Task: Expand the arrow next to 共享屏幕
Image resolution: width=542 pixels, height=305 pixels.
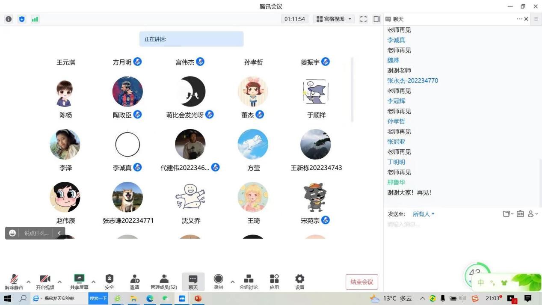Action: coord(93,282)
